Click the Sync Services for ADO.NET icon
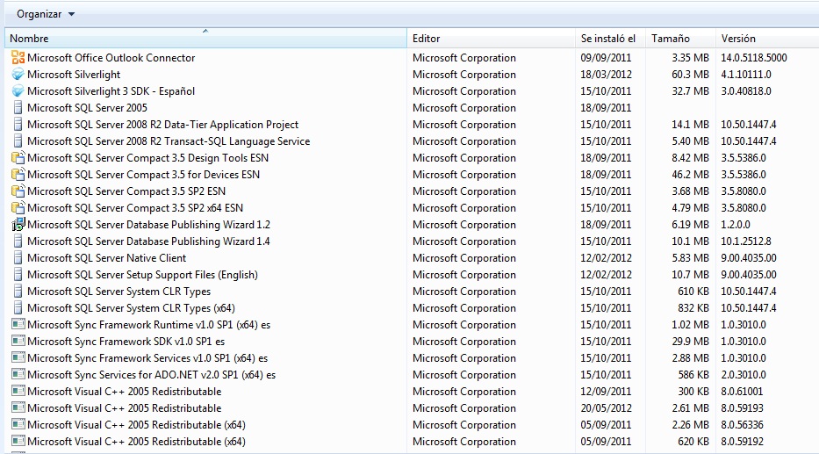Viewport: 819px width, 454px height. coord(18,375)
